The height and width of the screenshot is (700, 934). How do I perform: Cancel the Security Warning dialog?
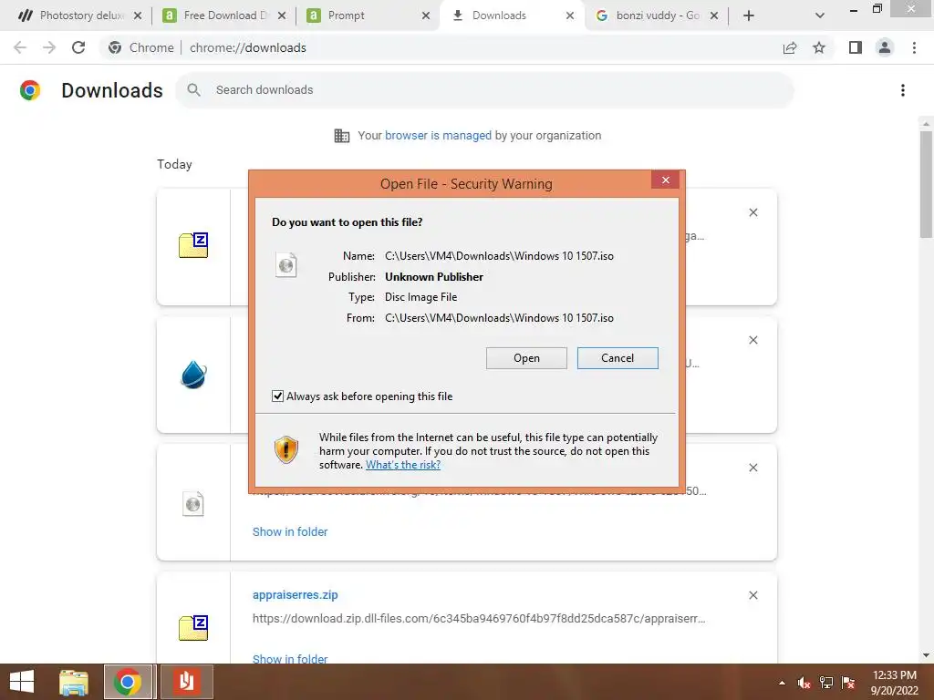click(x=617, y=357)
